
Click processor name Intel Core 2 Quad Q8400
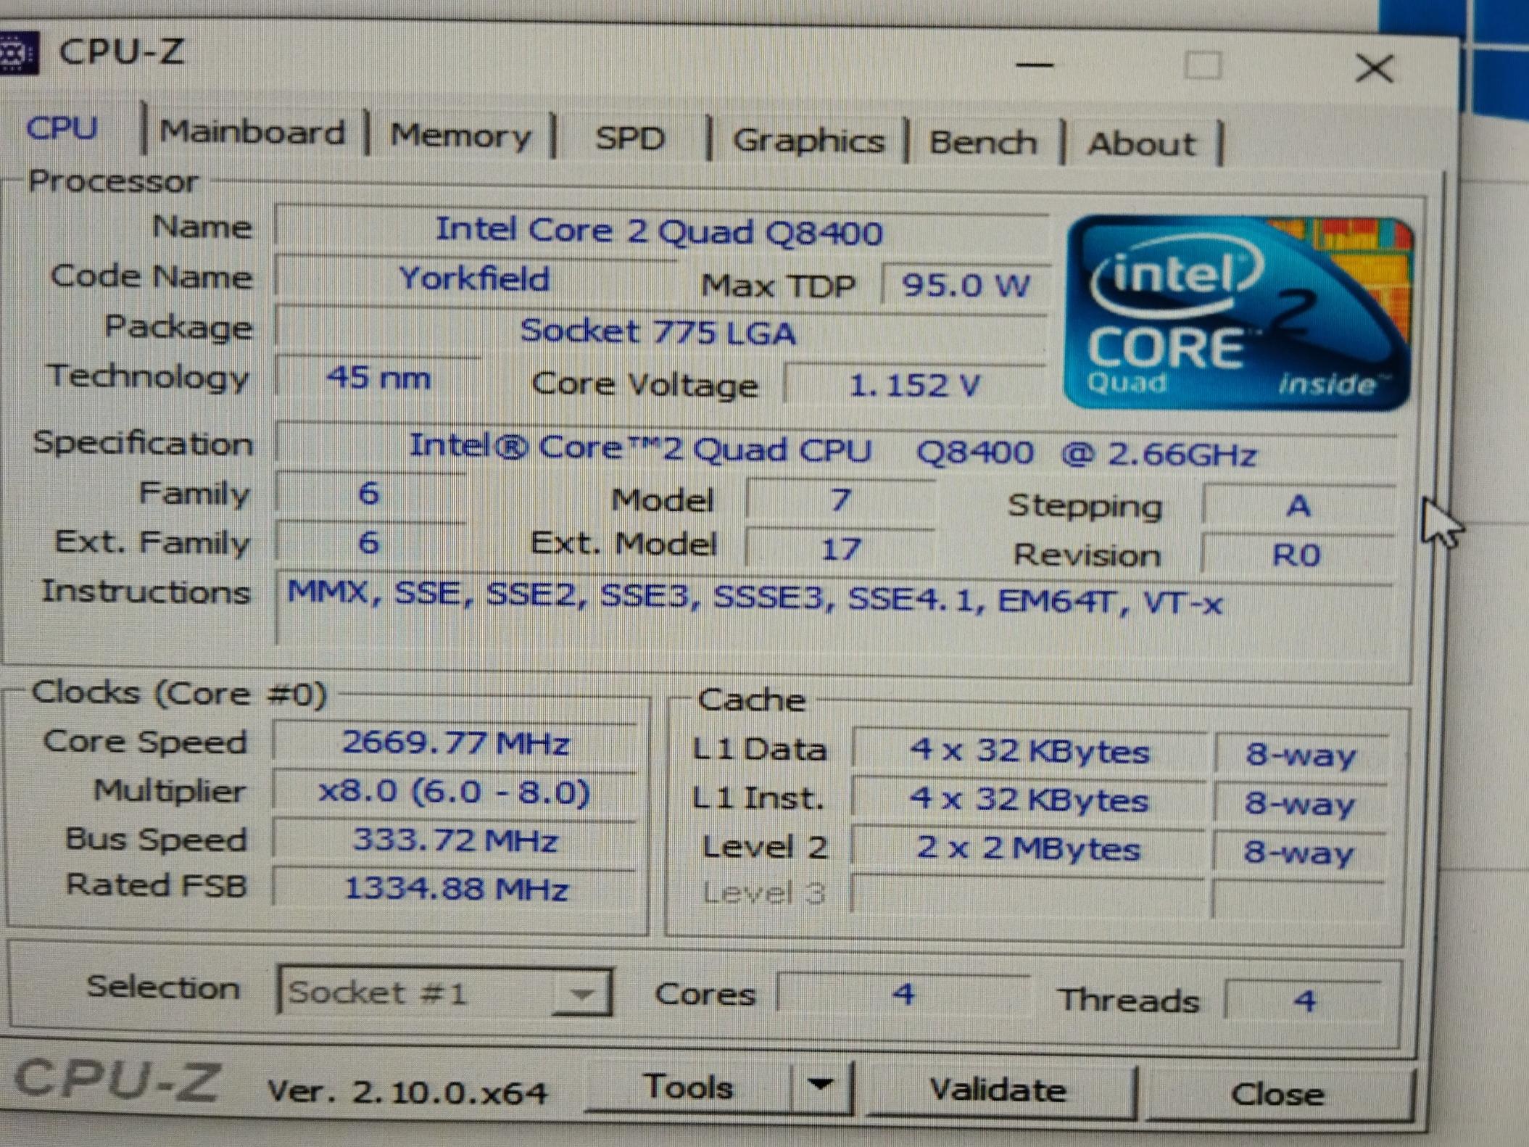pos(660,231)
